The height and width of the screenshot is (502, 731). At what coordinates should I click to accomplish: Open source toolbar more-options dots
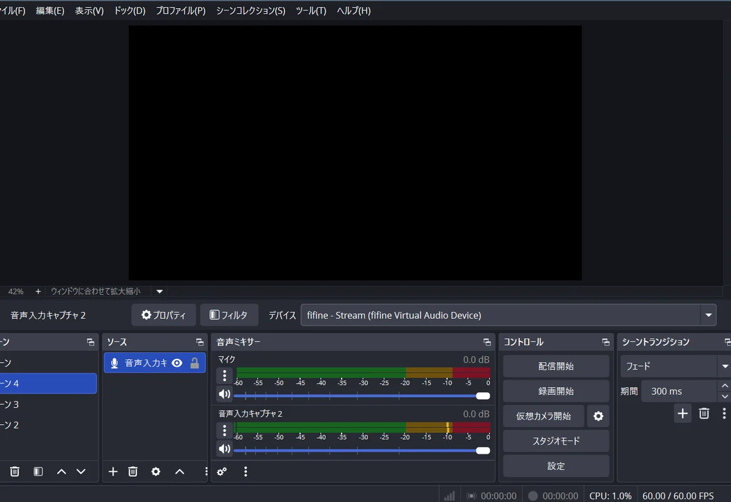point(206,472)
